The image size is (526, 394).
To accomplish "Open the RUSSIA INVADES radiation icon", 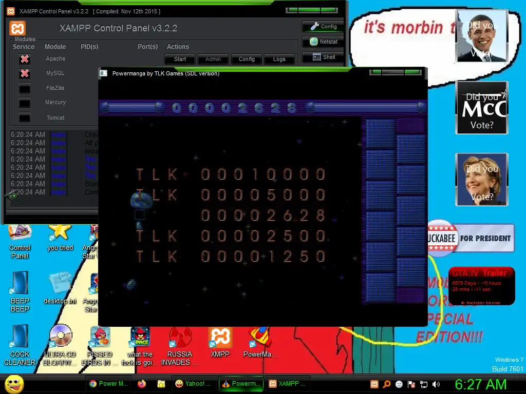I will pos(180,346).
